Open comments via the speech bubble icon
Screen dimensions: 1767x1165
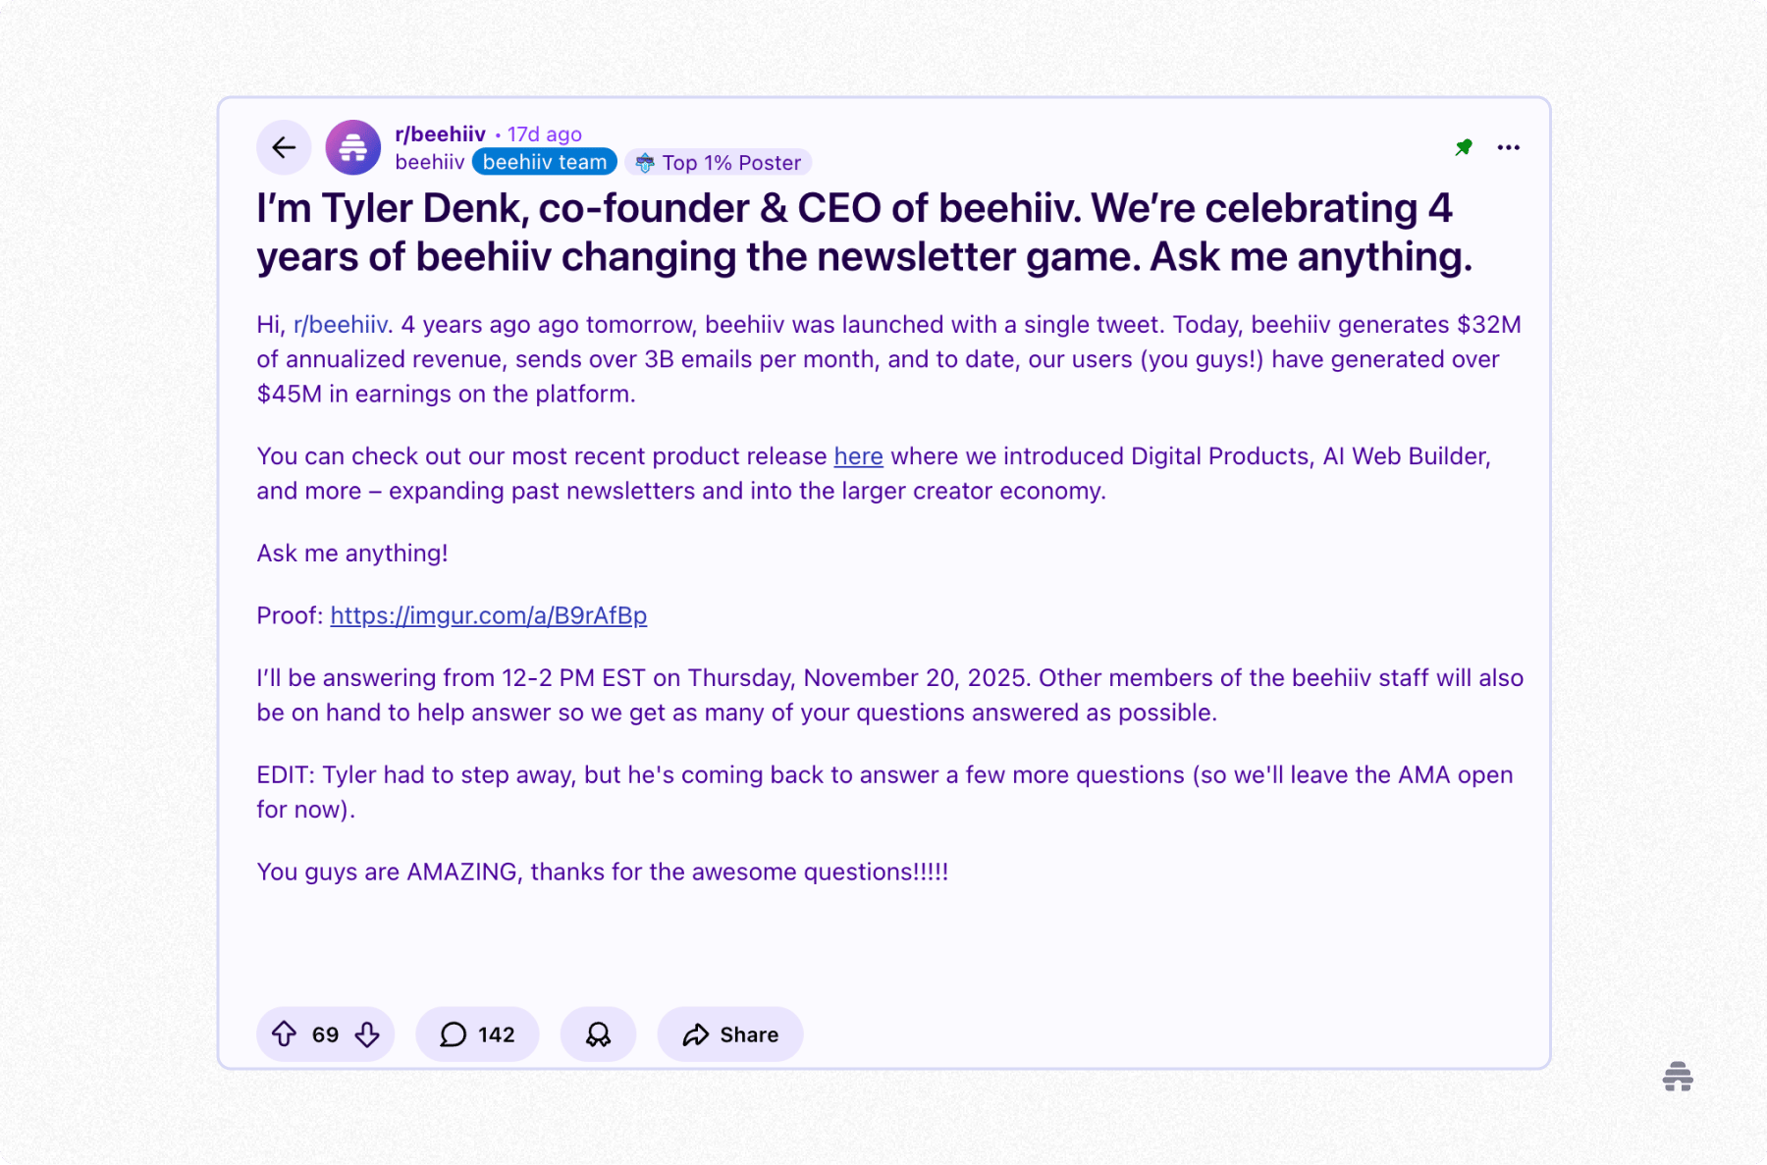(453, 1033)
